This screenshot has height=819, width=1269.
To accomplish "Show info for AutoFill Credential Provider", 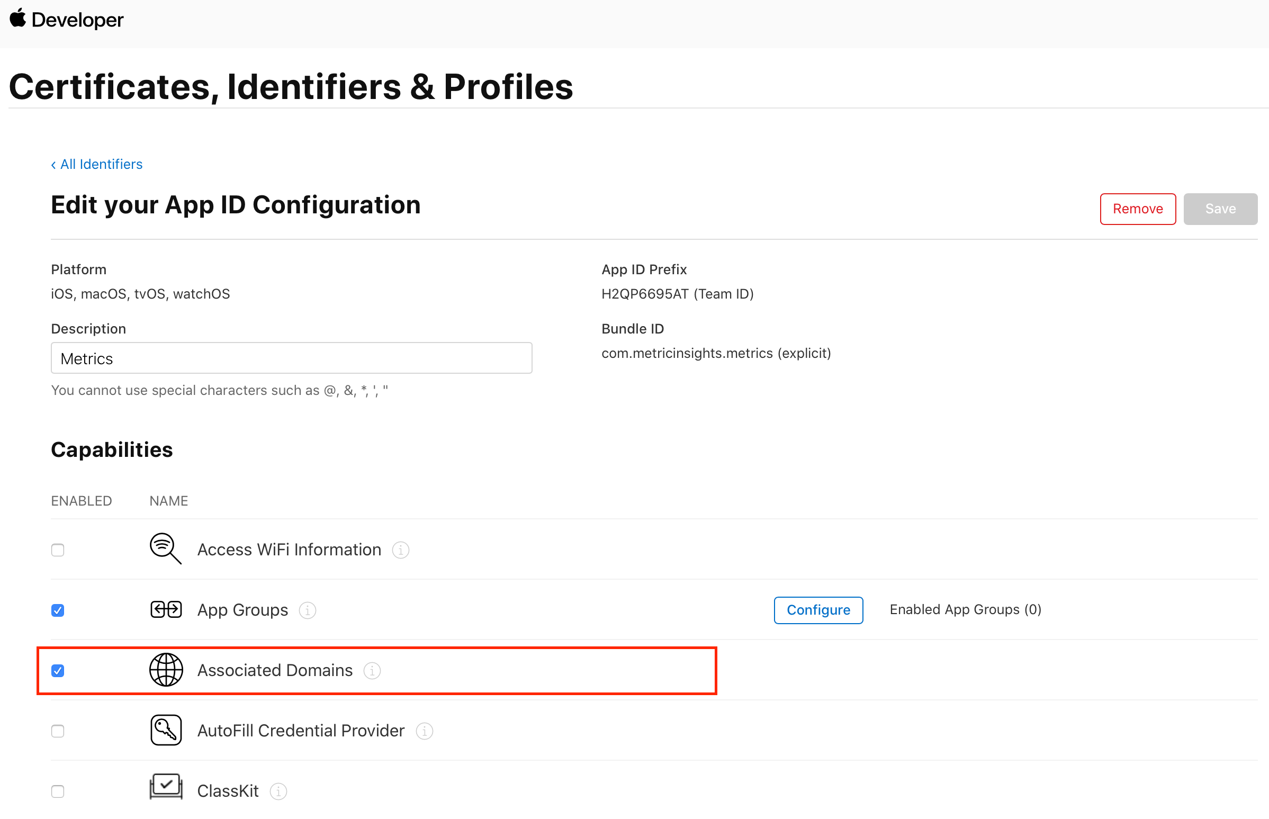I will pyautogui.click(x=424, y=731).
